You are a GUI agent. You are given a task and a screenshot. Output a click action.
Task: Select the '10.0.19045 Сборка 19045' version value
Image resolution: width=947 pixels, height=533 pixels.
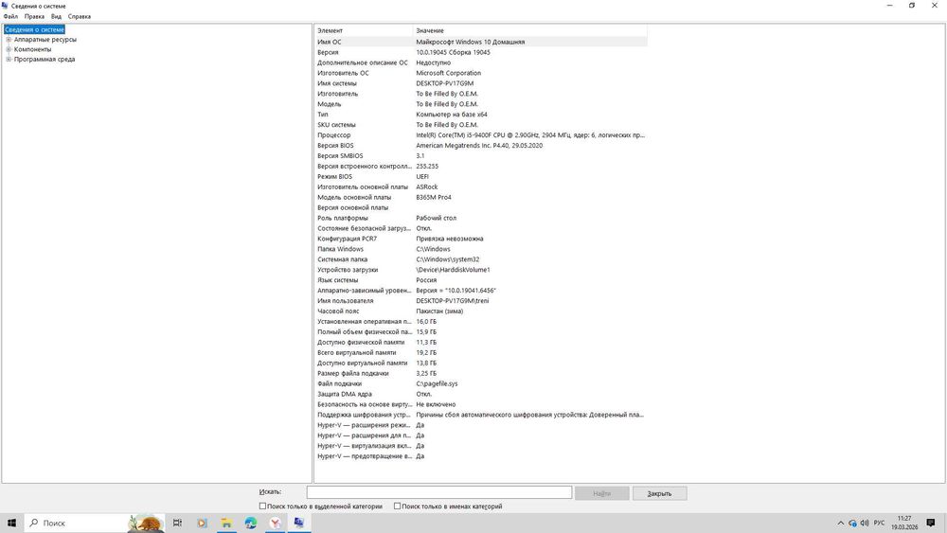pyautogui.click(x=453, y=52)
